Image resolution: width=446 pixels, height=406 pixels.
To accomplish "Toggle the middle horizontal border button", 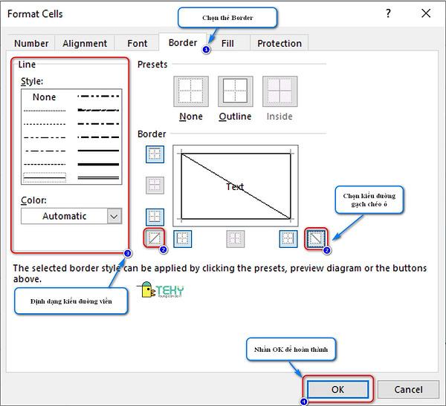I will pyautogui.click(x=155, y=186).
